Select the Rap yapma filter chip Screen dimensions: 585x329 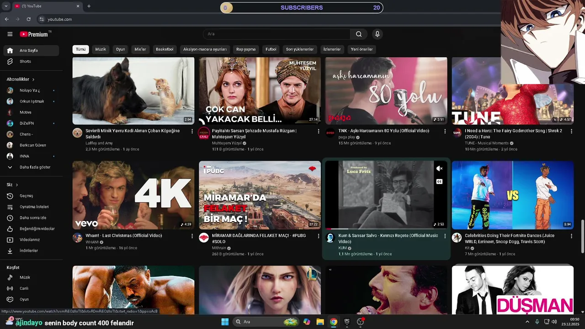[246, 49]
